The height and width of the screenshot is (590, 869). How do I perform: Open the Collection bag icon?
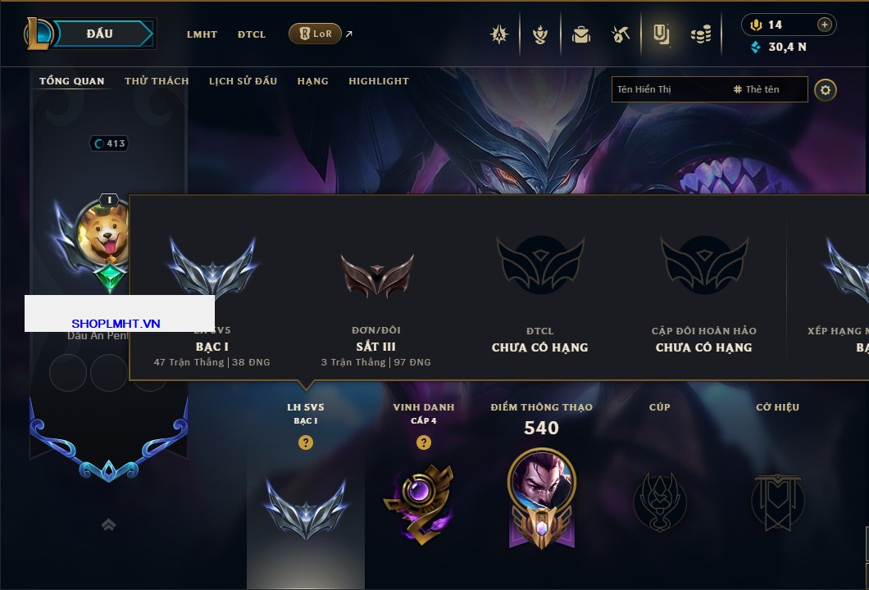pos(580,34)
